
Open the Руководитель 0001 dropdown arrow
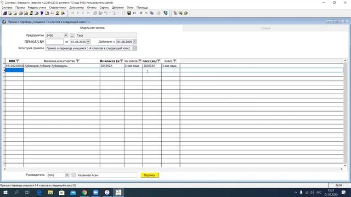coord(67,175)
